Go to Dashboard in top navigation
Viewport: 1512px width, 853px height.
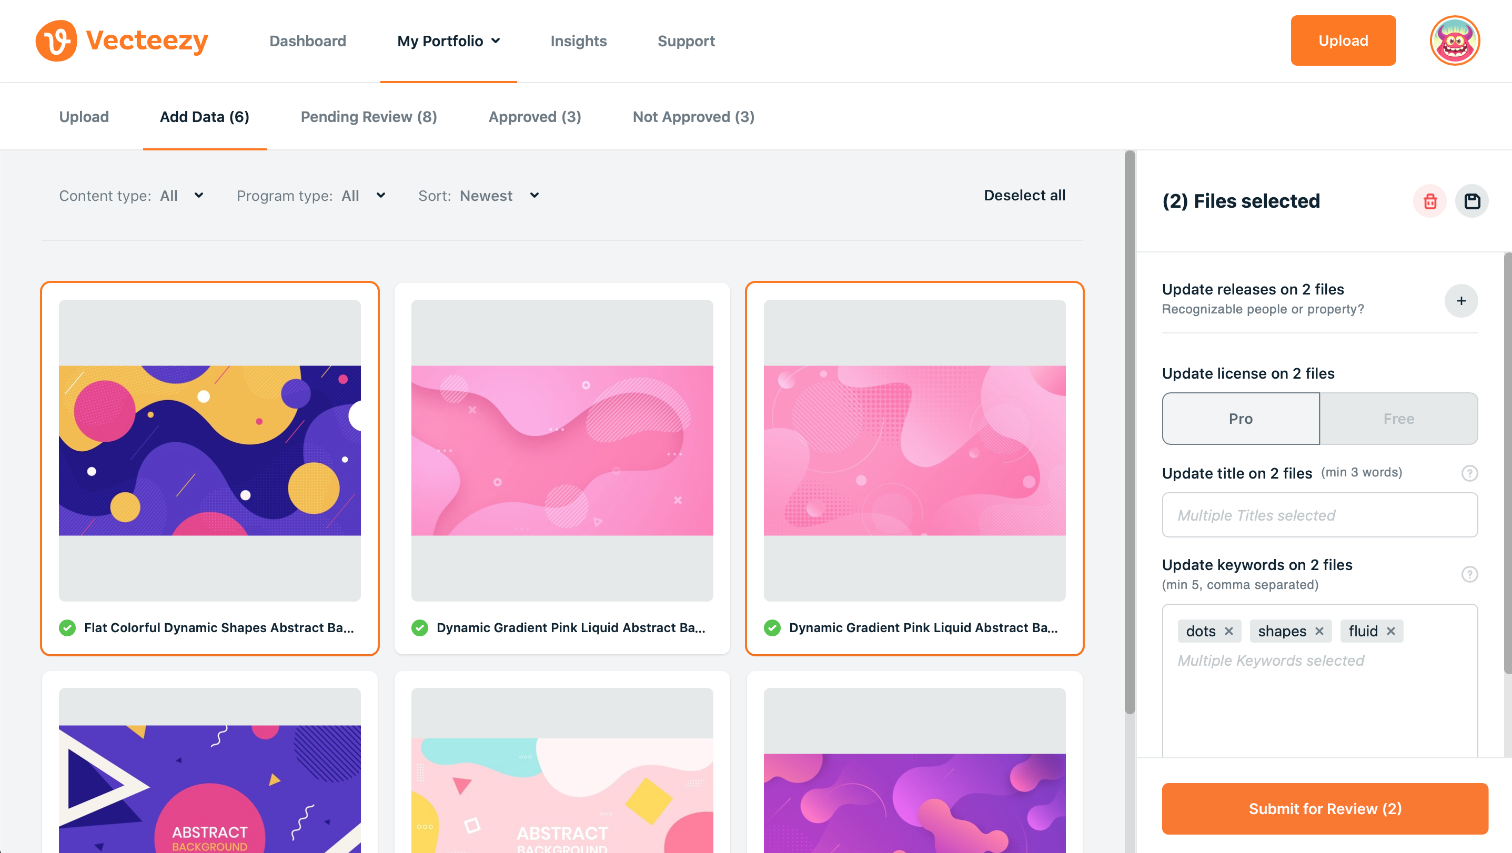(308, 40)
